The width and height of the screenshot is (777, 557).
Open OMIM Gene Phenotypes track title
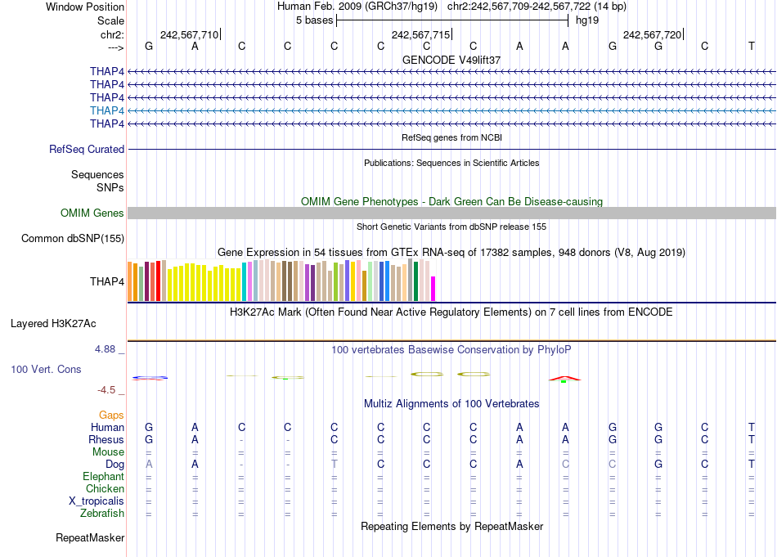[x=451, y=202]
